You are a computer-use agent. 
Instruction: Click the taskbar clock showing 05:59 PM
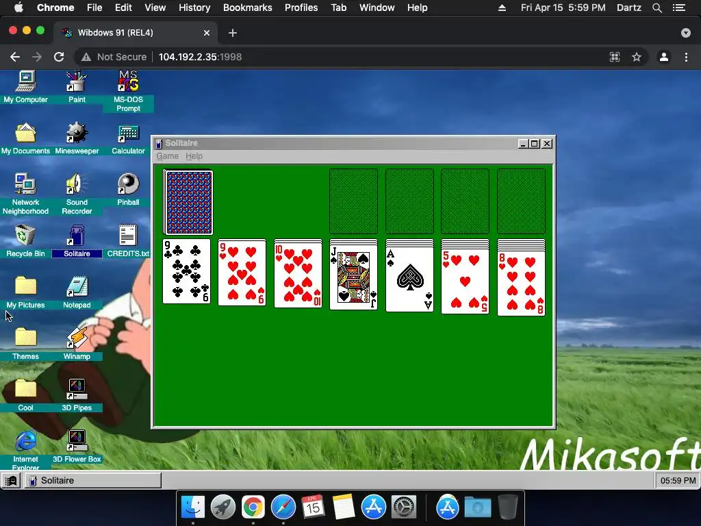click(678, 480)
